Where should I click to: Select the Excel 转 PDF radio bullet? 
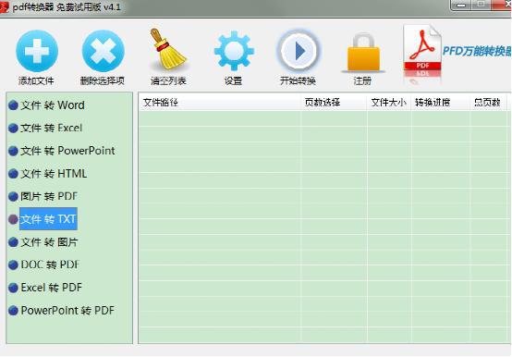click(x=13, y=288)
